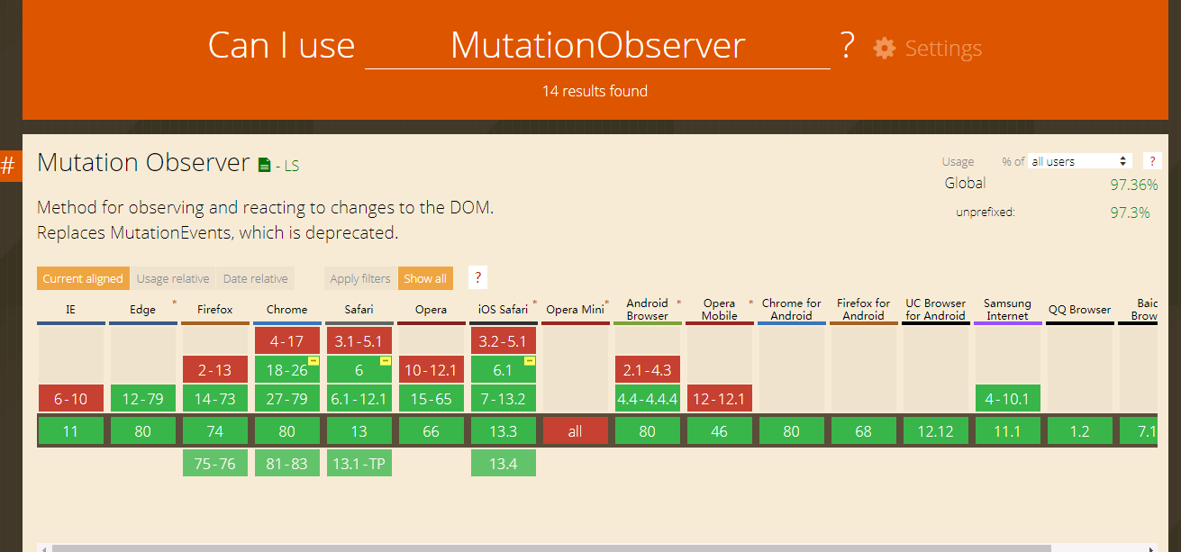Click the # permalink icon on the left edge
Viewport: 1181px width, 552px height.
(10, 165)
